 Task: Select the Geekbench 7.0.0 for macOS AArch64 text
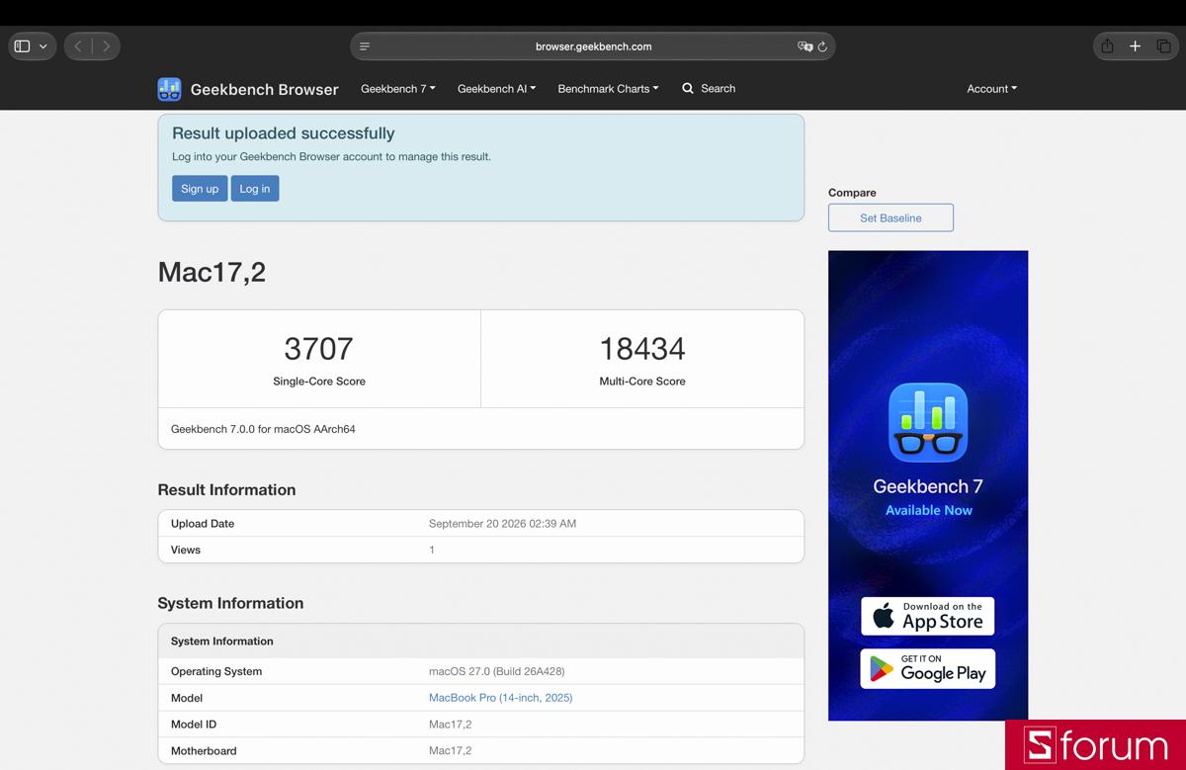[x=263, y=429]
